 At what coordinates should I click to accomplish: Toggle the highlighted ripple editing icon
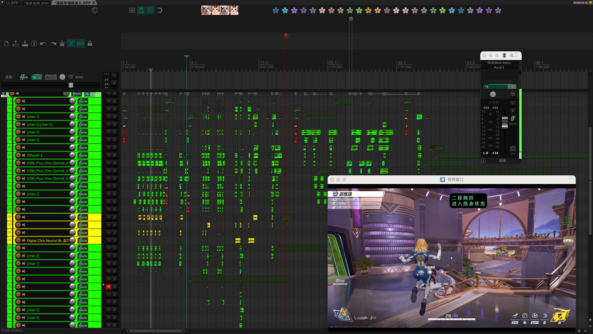(141, 10)
